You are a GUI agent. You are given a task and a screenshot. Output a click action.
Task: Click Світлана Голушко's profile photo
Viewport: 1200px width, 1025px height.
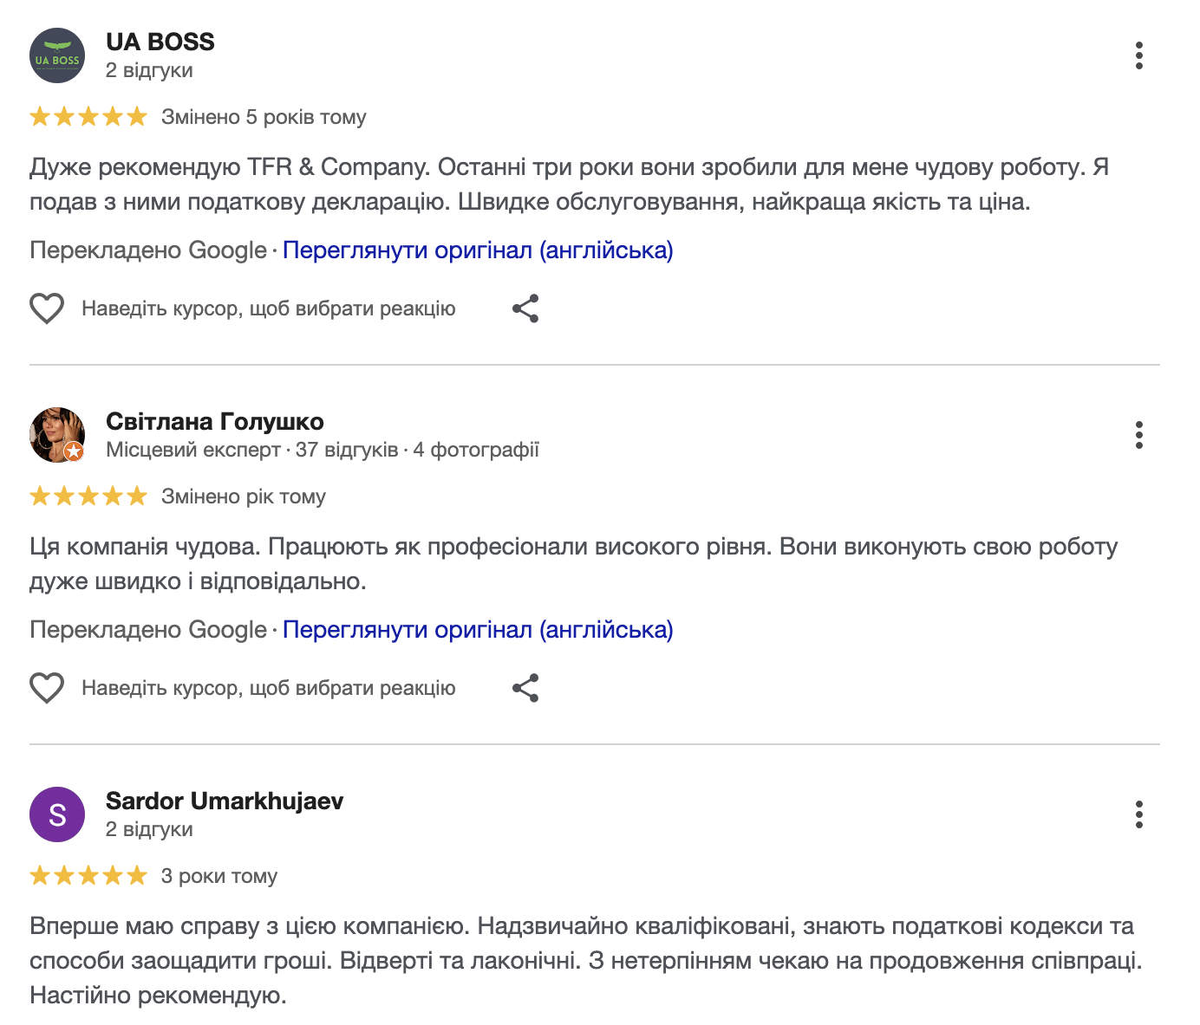(54, 431)
